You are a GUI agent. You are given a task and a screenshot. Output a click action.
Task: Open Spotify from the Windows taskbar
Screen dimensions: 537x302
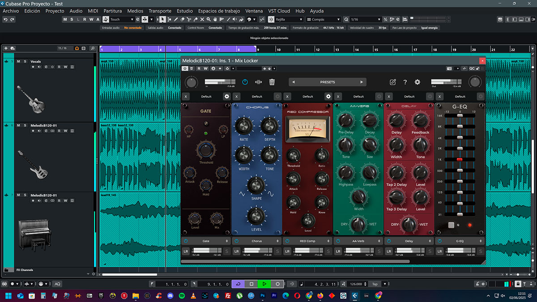point(181,296)
